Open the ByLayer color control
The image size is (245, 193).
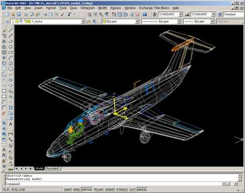(121, 21)
